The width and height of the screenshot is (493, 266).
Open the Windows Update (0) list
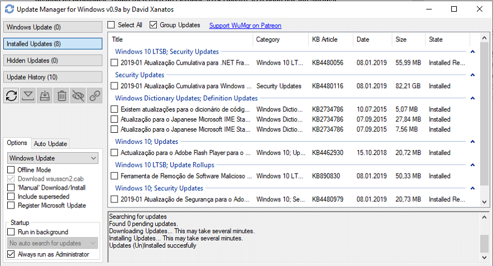53,27
